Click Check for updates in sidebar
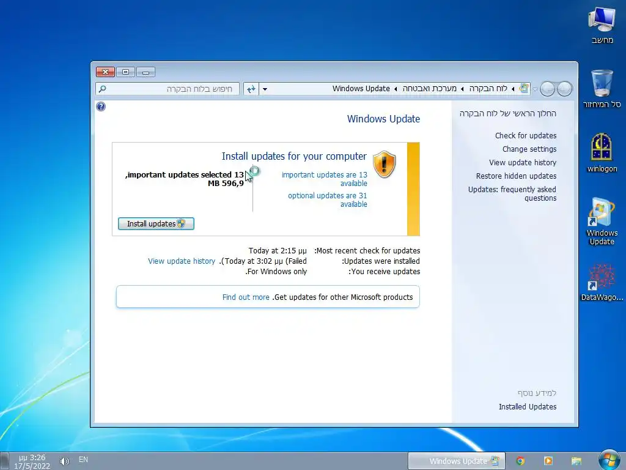The height and width of the screenshot is (470, 626). (x=526, y=135)
